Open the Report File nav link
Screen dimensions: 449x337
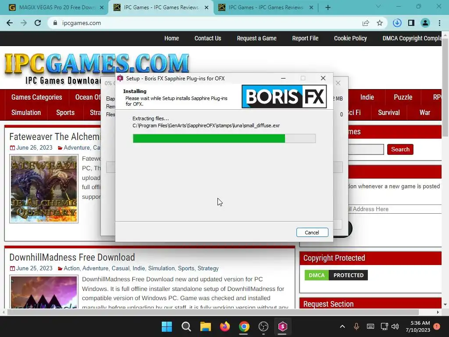coord(305,39)
